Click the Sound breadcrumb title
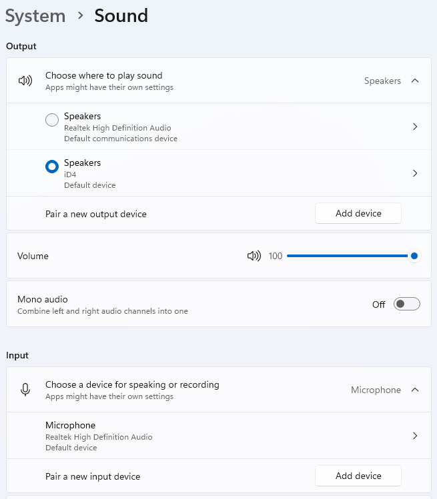 point(121,15)
